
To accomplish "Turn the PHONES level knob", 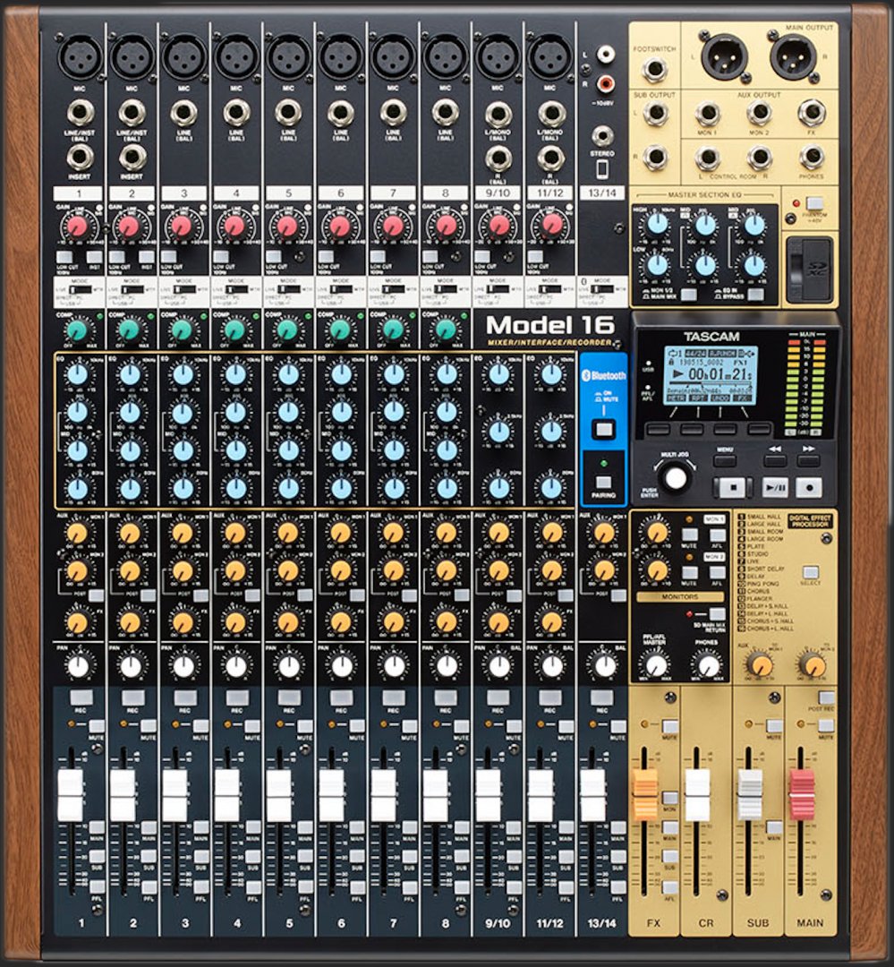I will point(708,665).
